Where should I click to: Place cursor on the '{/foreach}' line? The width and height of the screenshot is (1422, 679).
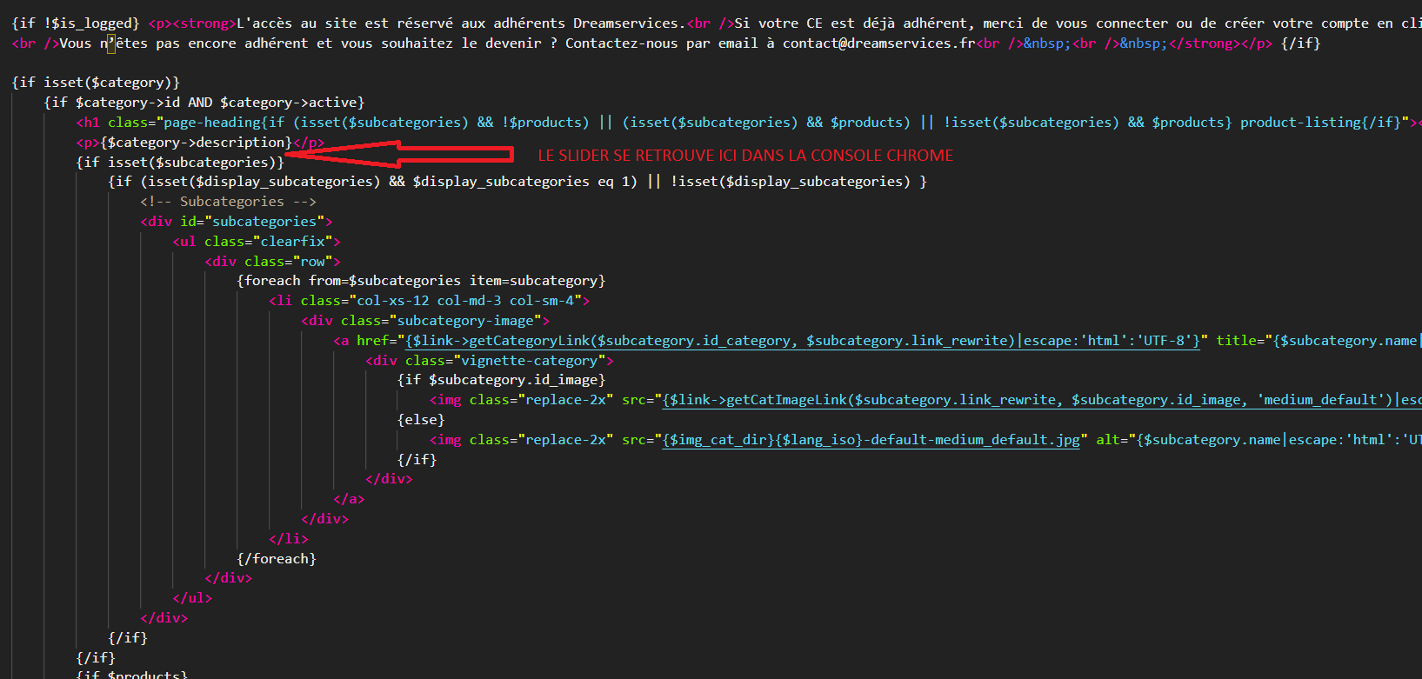(277, 559)
